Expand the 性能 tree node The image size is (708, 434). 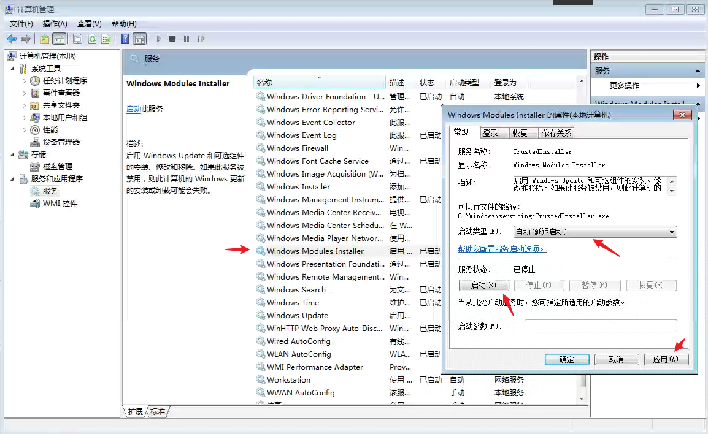coord(24,130)
